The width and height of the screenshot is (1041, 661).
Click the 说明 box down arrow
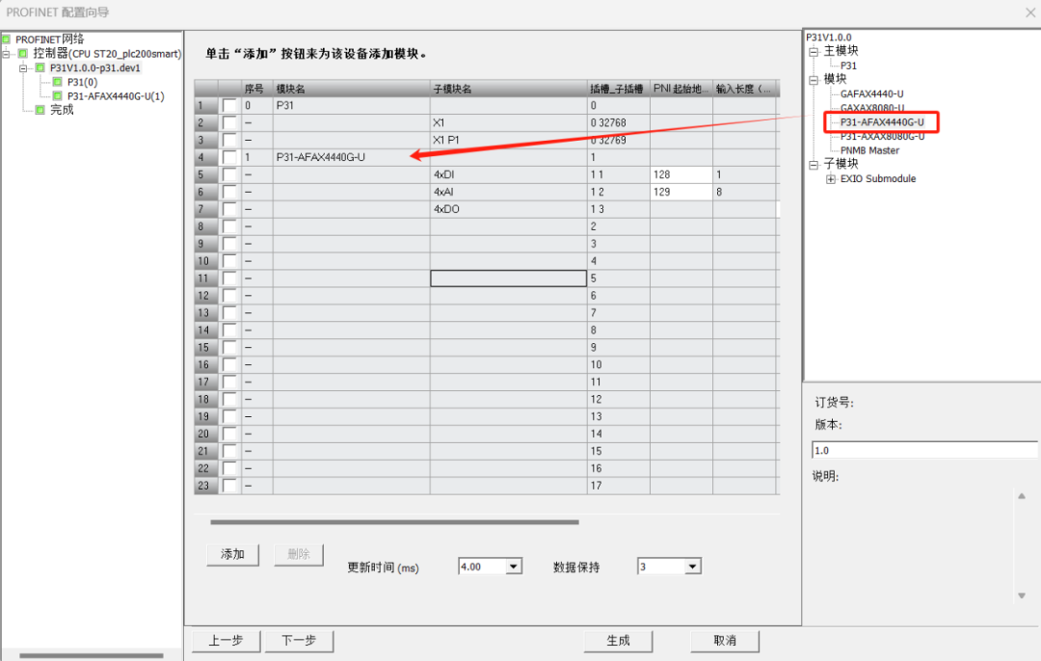1022,595
